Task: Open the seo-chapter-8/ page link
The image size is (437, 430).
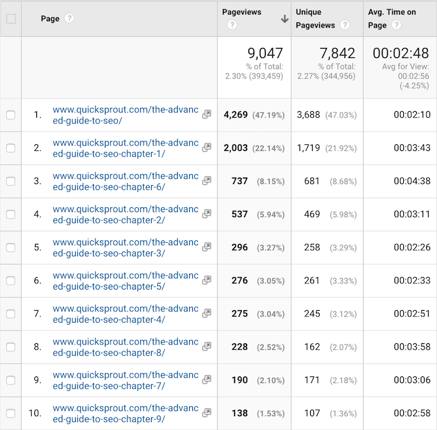Action: pyautogui.click(x=125, y=347)
